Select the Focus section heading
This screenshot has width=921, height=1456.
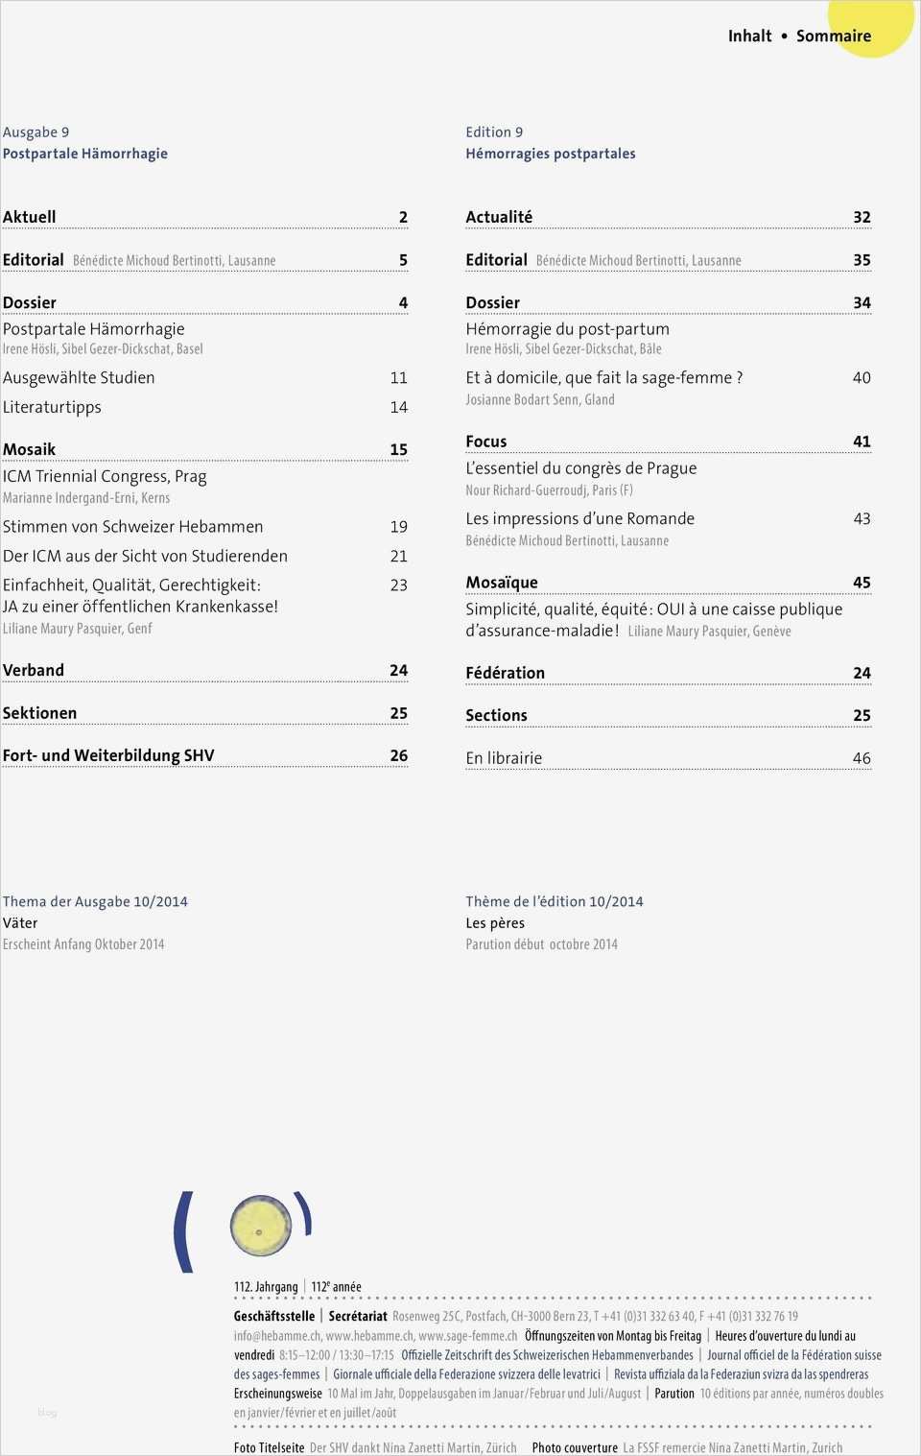486,442
